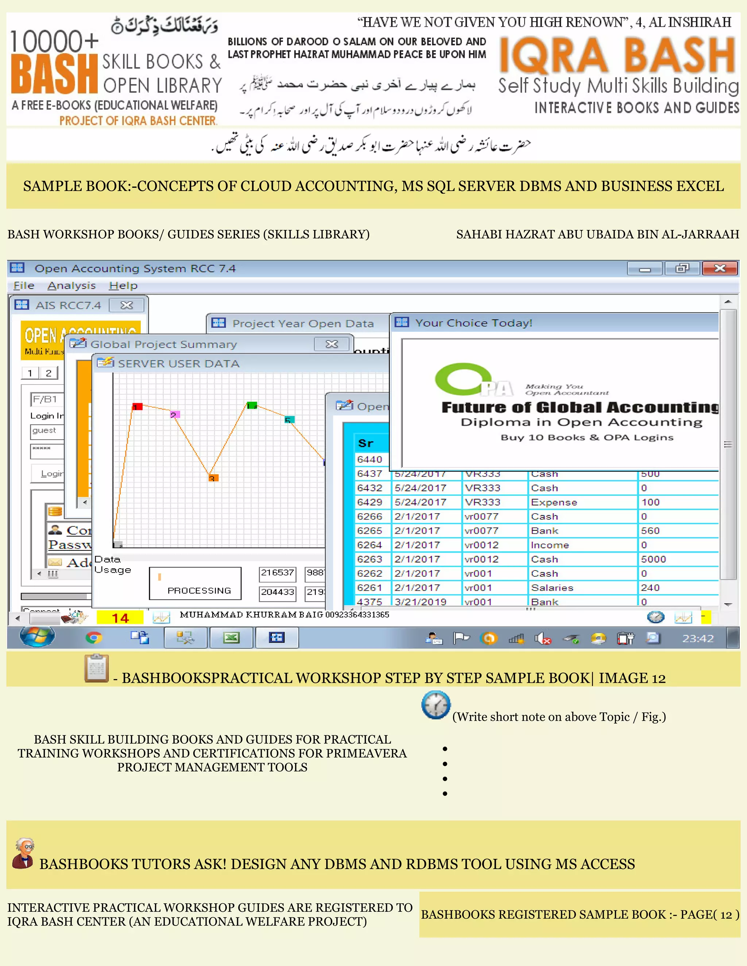747x966 pixels.
Task: Select vr0077 cell in row 6266
Action: click(495, 517)
